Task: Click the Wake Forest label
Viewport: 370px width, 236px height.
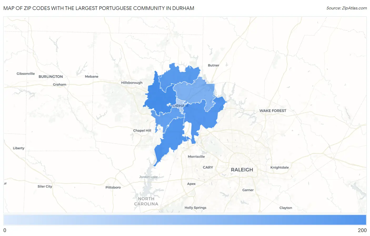Action: (273, 111)
